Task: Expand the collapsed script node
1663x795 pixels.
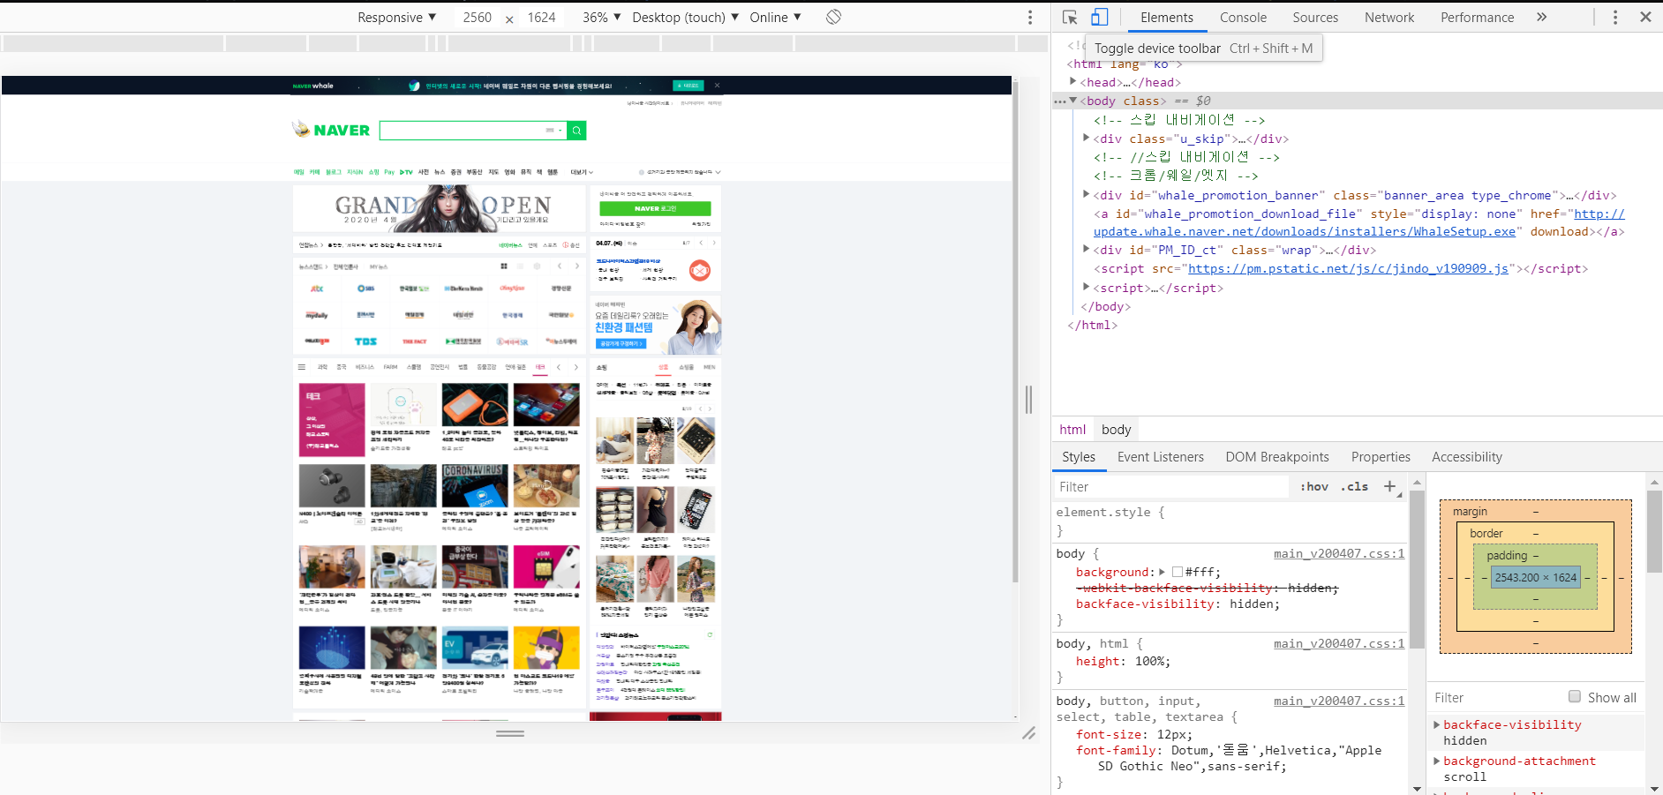Action: [x=1086, y=288]
